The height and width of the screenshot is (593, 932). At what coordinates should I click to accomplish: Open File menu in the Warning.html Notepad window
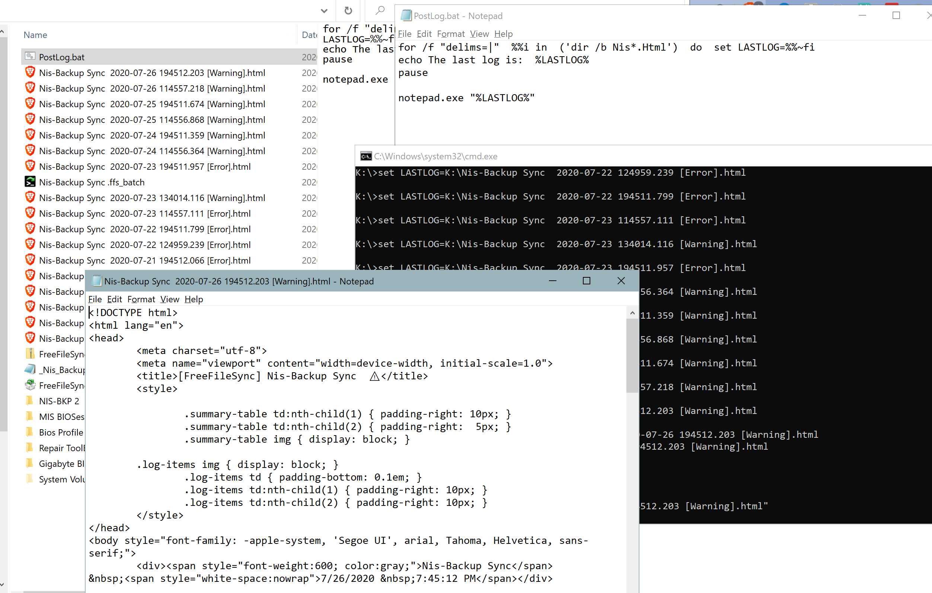95,299
